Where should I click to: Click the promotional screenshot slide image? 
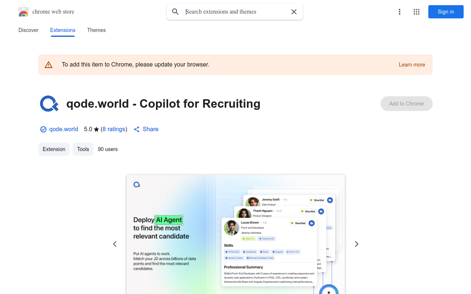(x=235, y=234)
